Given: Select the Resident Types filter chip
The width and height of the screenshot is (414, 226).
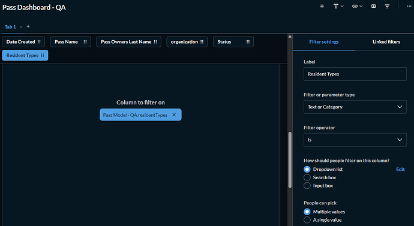Looking at the screenshot, I should (x=25, y=55).
